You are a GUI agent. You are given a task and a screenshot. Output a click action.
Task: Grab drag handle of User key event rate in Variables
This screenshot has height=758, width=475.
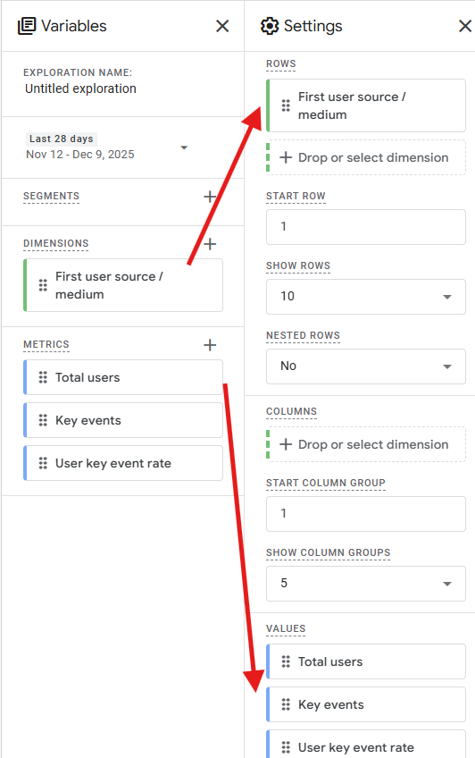43,464
